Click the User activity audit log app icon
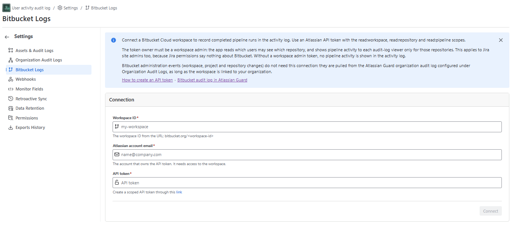 pos(6,8)
